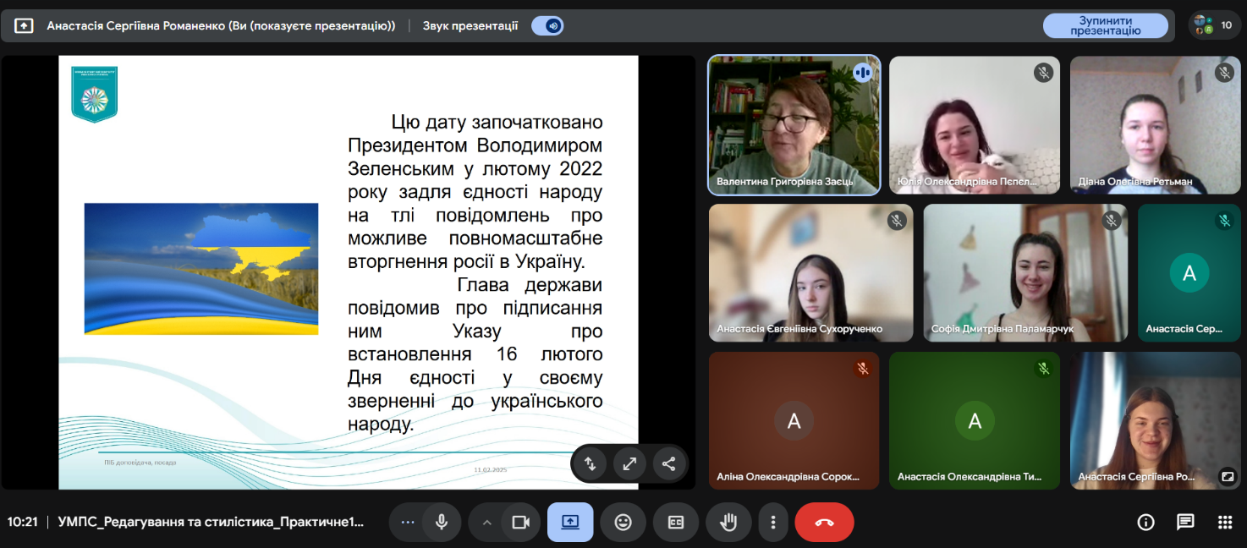Raise your hand in the meeting
This screenshot has width=1247, height=548.
728,523
